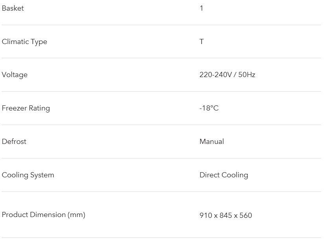Click the divider line below the Voltage row

161,92
